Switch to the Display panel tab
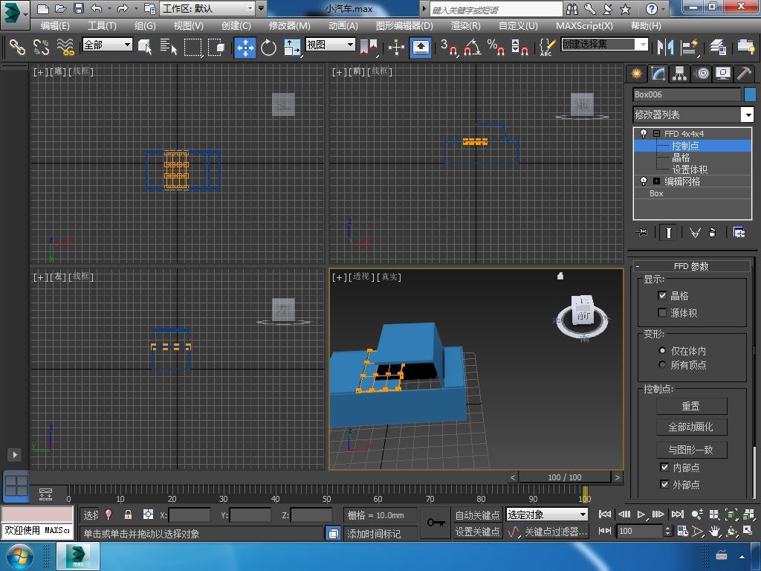 click(x=723, y=74)
